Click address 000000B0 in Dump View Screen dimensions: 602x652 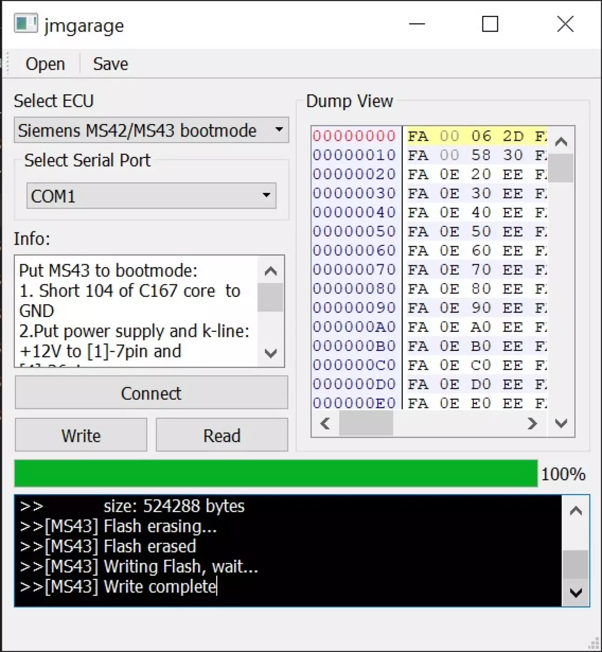[x=354, y=346]
